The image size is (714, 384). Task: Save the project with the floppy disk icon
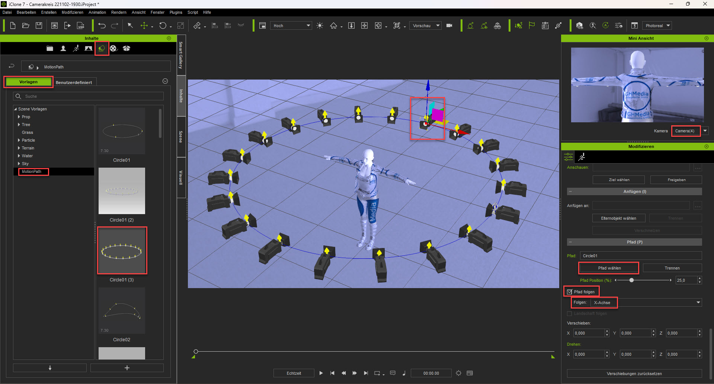tap(39, 26)
